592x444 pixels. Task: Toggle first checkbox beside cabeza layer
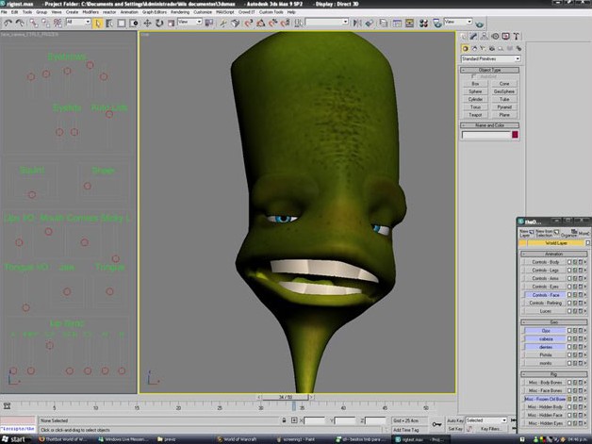(569, 339)
